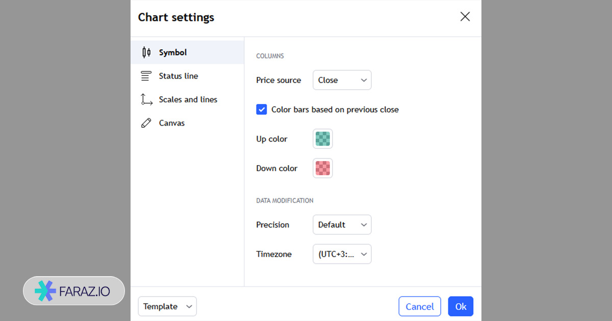
Task: Click the candlestick Symbol icon
Action: [x=146, y=52]
